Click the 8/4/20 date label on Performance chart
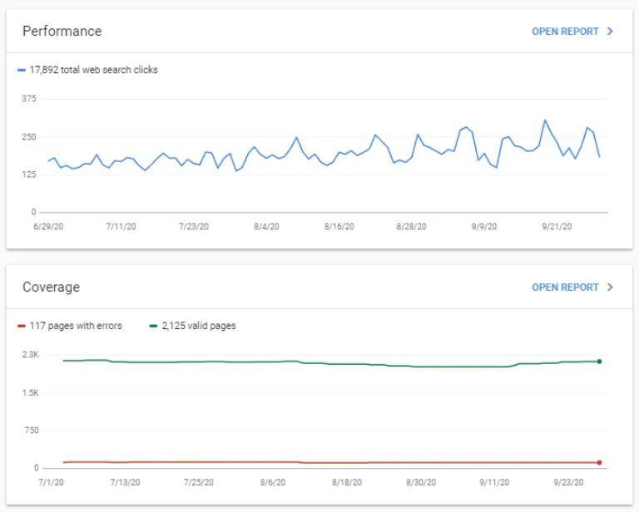The image size is (639, 512). click(x=266, y=226)
